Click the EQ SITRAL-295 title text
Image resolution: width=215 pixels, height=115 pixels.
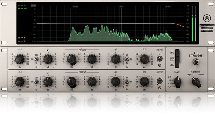pos(196,54)
